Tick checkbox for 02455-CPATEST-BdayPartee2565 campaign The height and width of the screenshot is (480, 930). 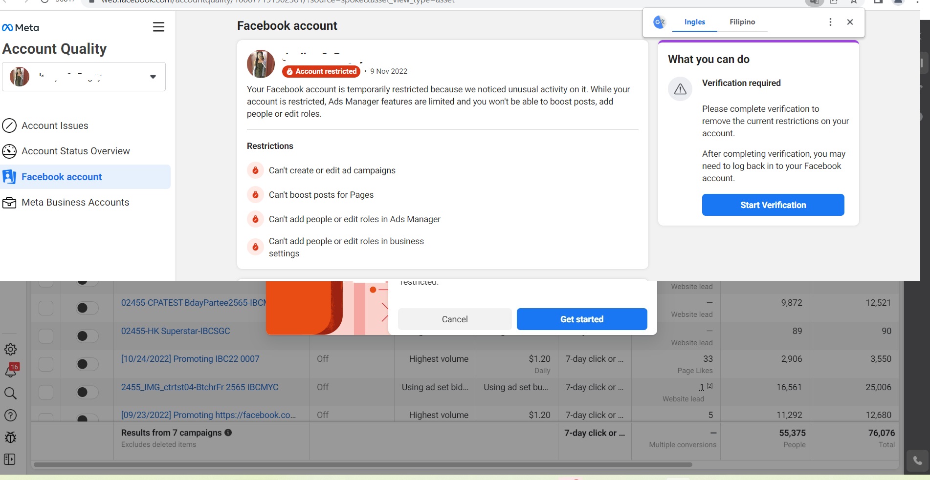(46, 308)
